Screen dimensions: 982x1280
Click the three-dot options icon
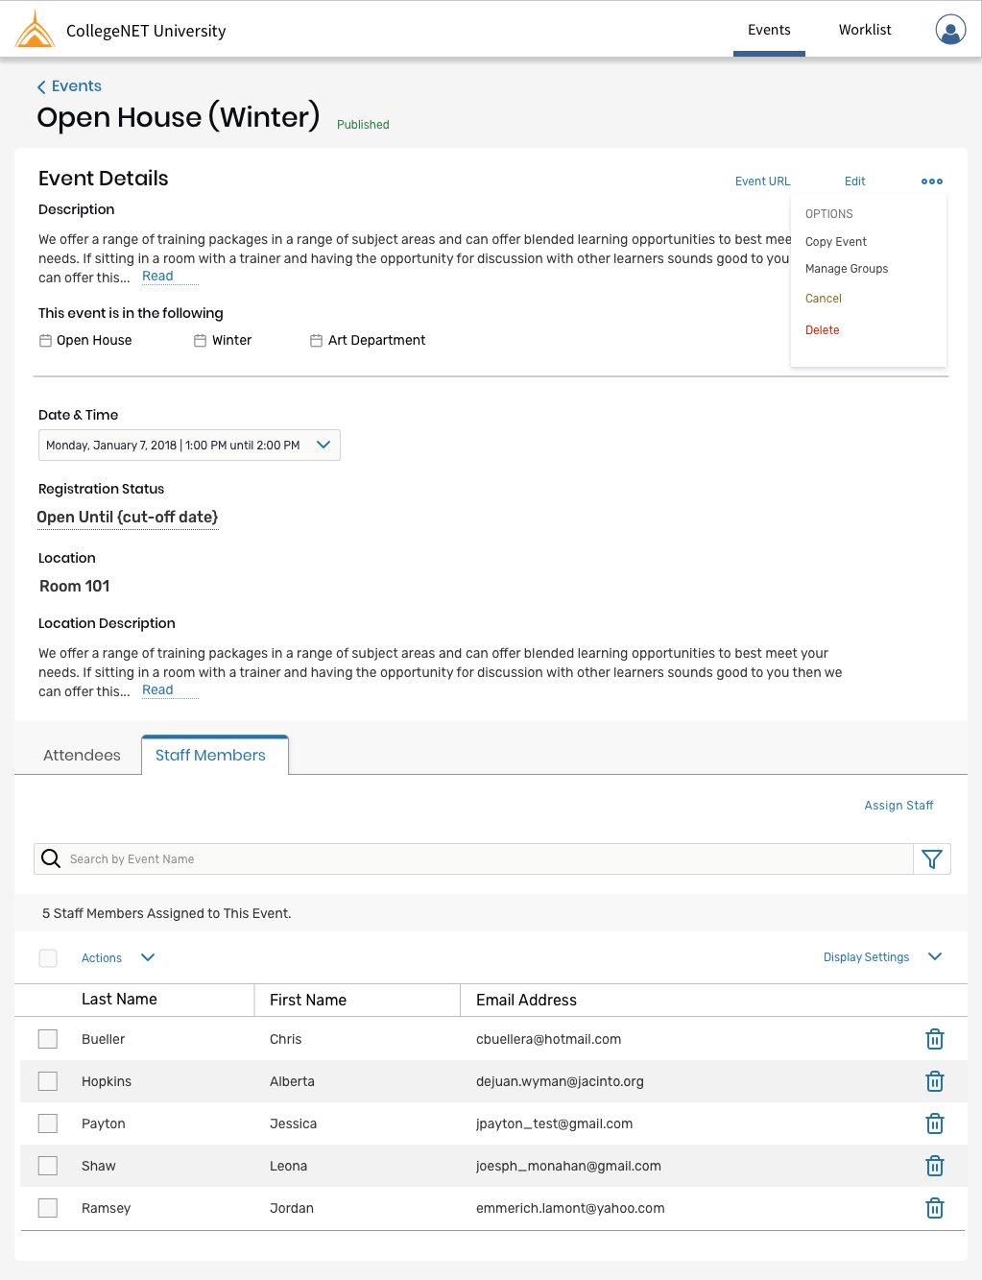[x=932, y=181]
